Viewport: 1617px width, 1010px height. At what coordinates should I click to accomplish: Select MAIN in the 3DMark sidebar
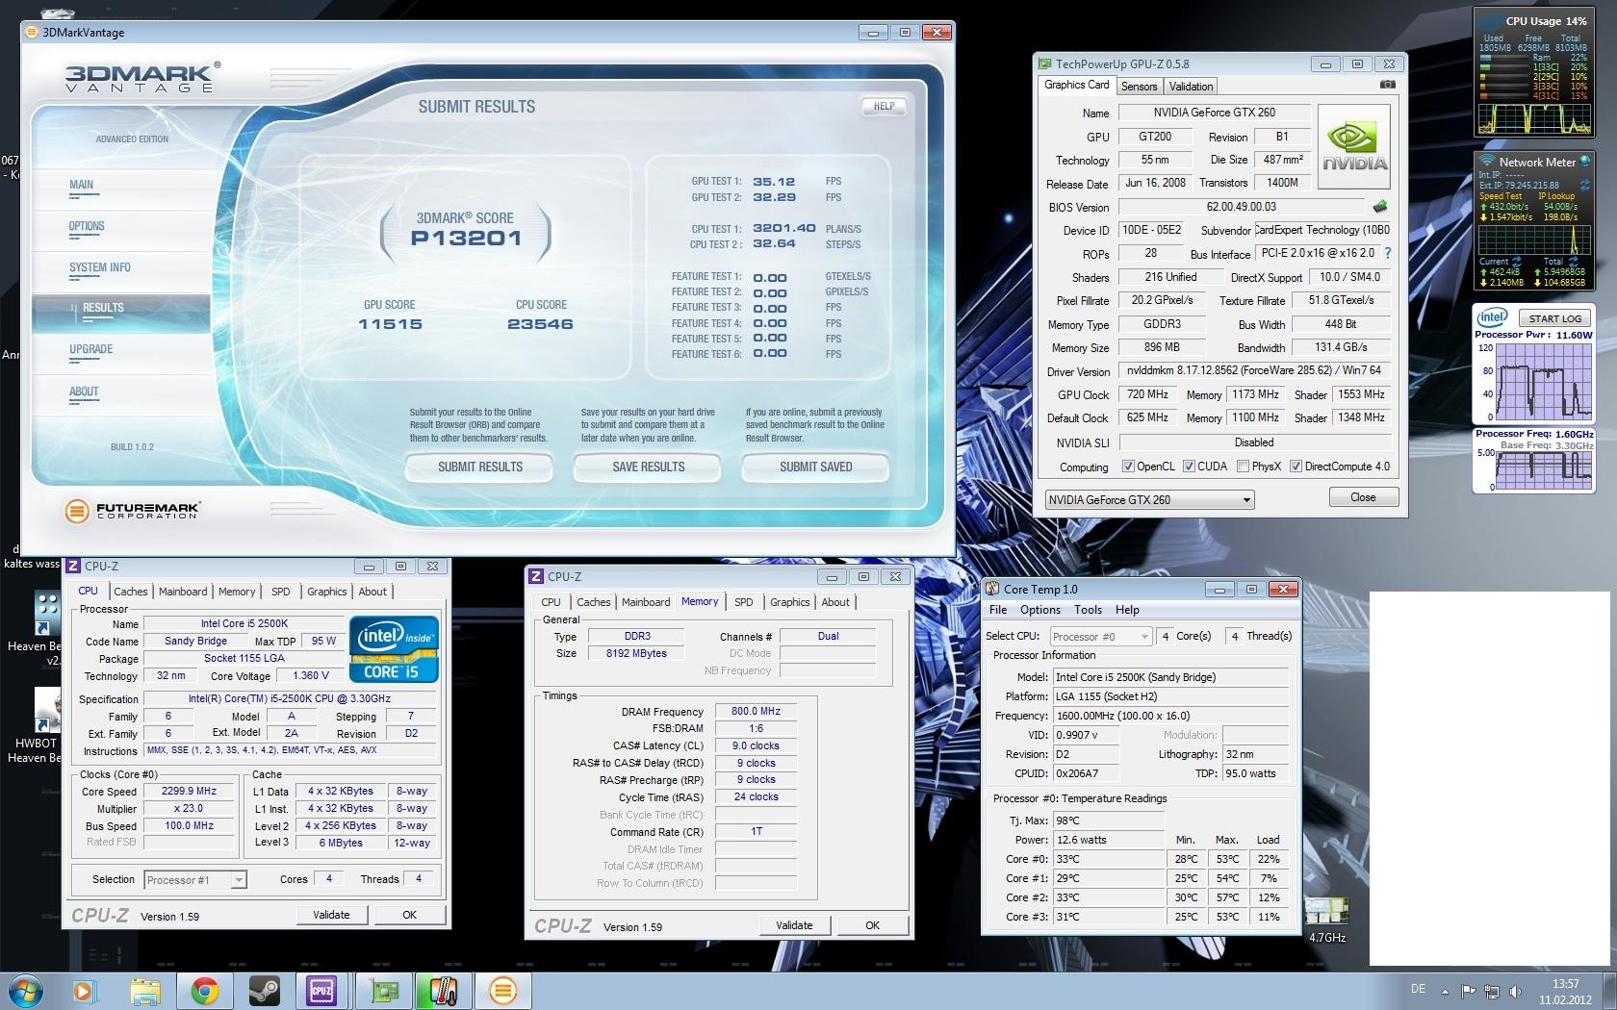[81, 185]
